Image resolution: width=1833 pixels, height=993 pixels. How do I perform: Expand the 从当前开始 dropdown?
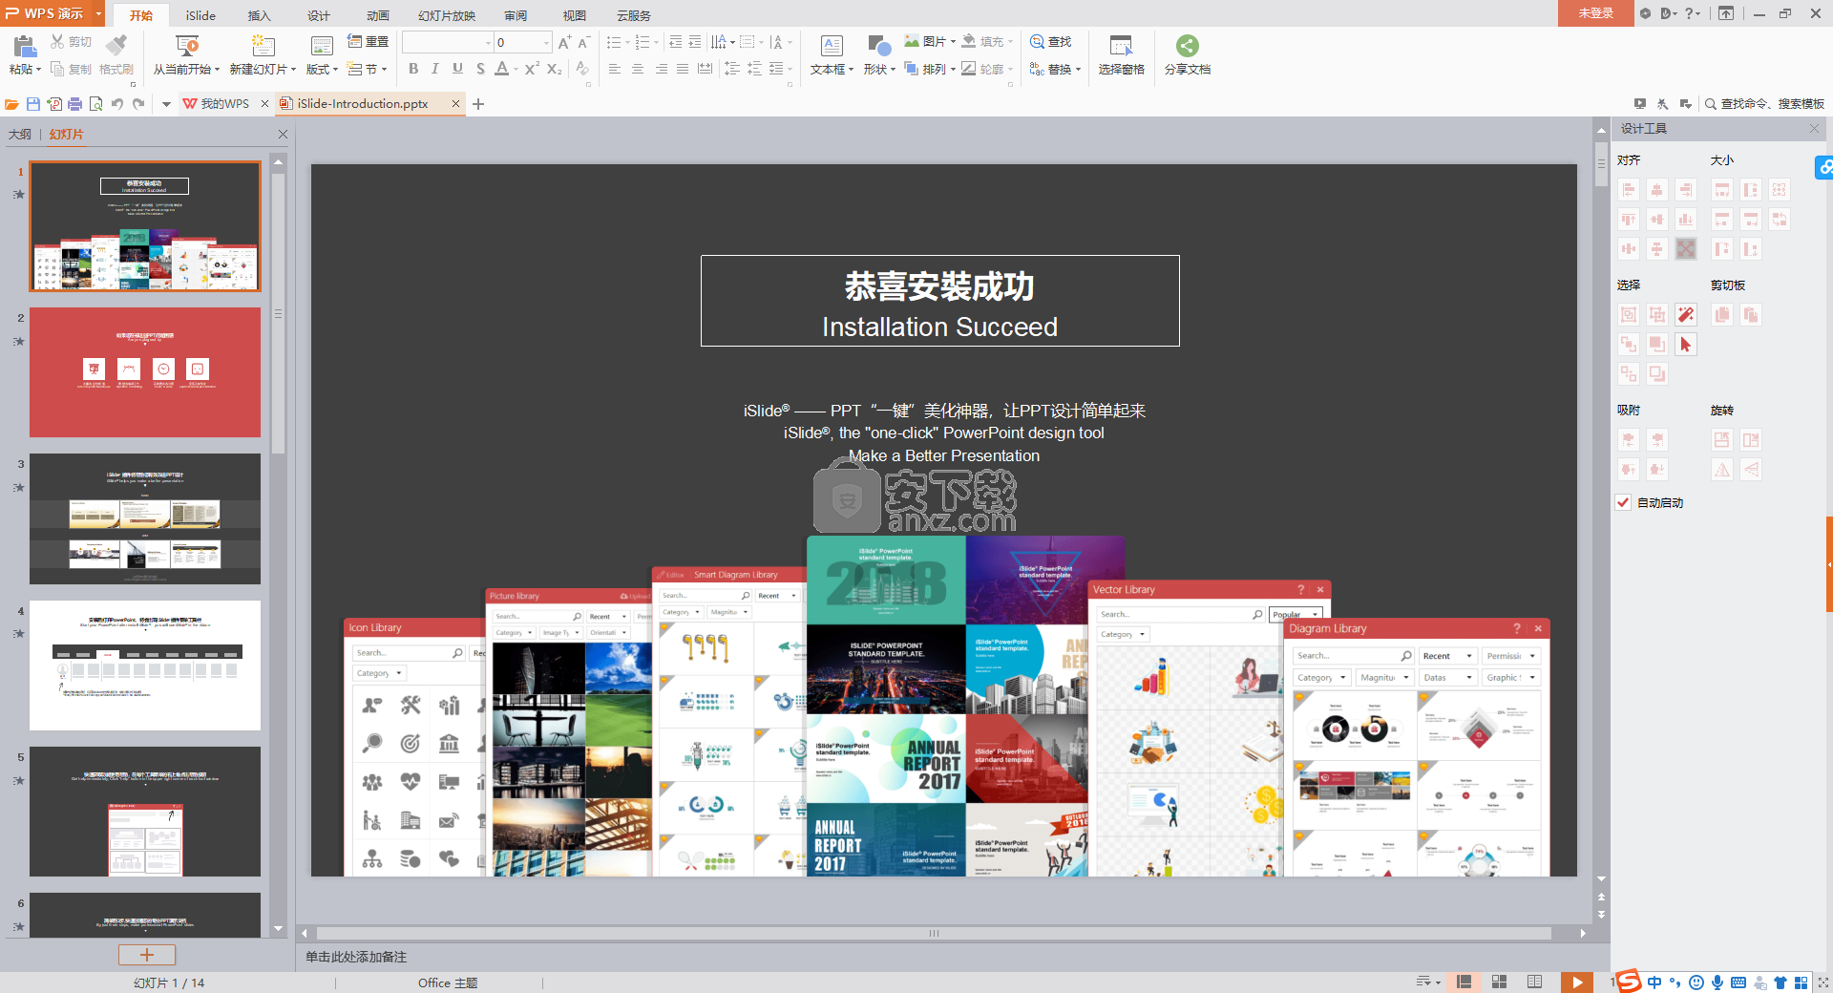[218, 69]
